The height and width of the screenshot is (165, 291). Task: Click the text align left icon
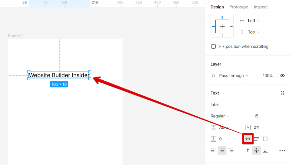tap(213, 150)
